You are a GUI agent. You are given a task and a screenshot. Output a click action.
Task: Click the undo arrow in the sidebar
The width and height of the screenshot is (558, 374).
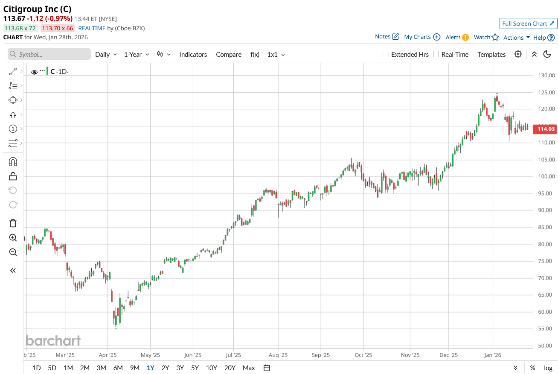point(13,190)
